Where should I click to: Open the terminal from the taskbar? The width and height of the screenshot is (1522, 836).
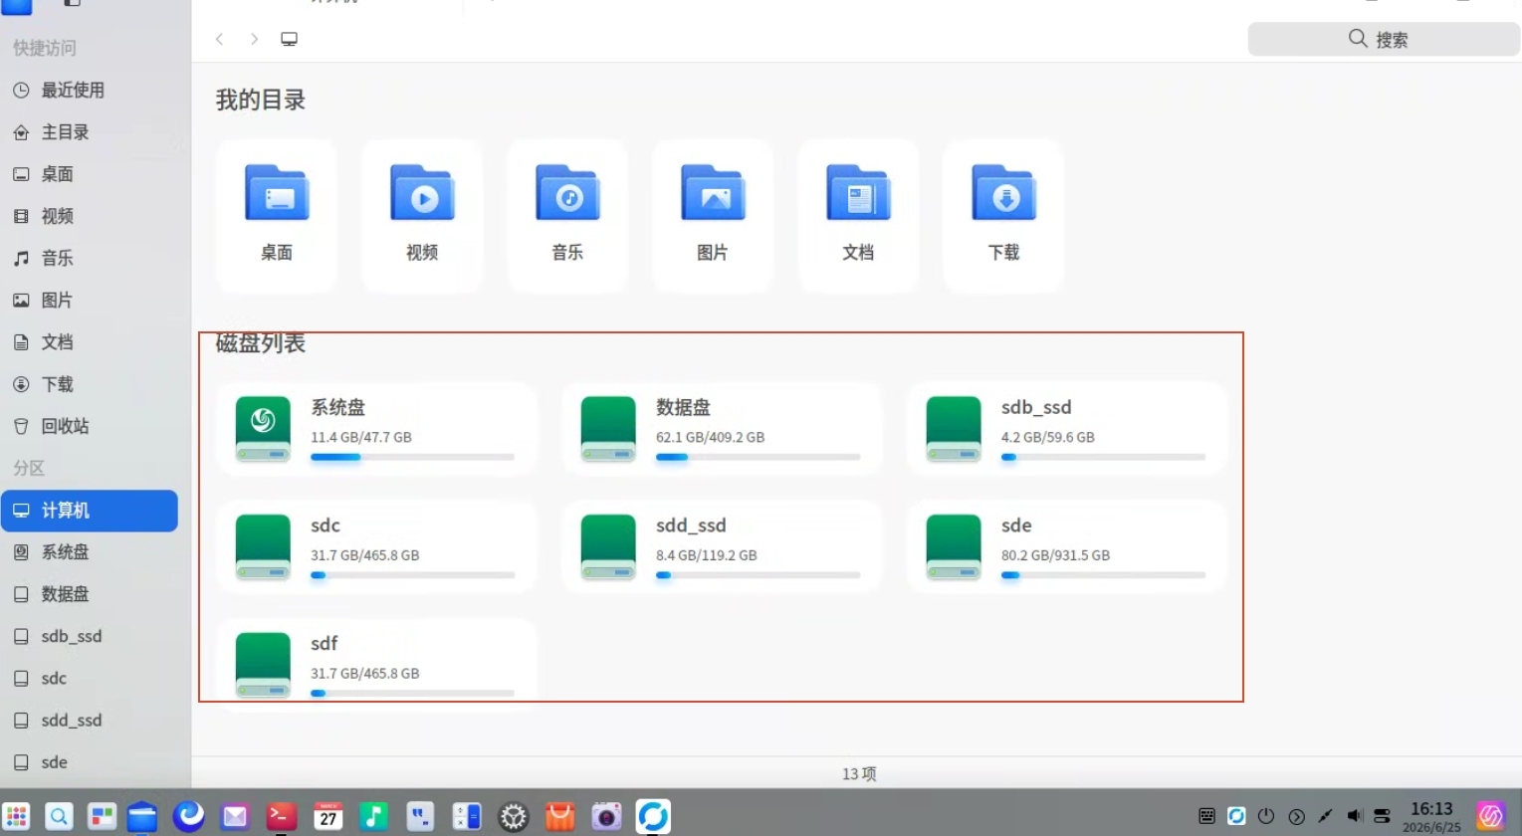tap(282, 817)
